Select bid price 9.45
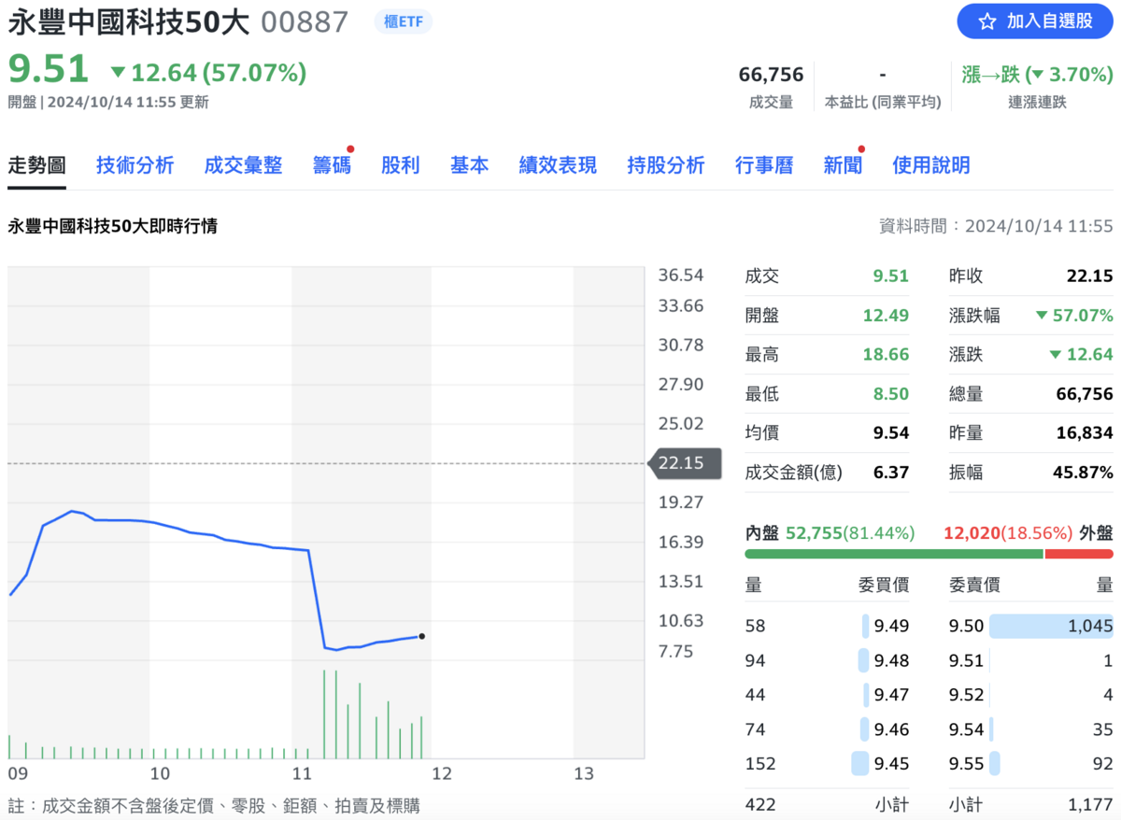 click(x=891, y=764)
